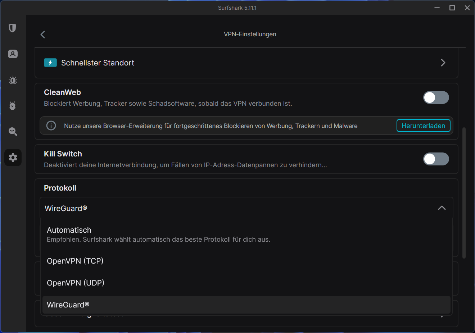Open the Settings gear icon in sidebar

(13, 158)
